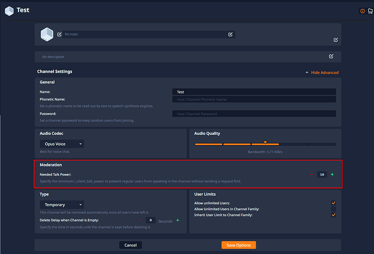The image size is (374, 254).
Task: Click edit icon in channel banner corner
Action: pyautogui.click(x=336, y=40)
